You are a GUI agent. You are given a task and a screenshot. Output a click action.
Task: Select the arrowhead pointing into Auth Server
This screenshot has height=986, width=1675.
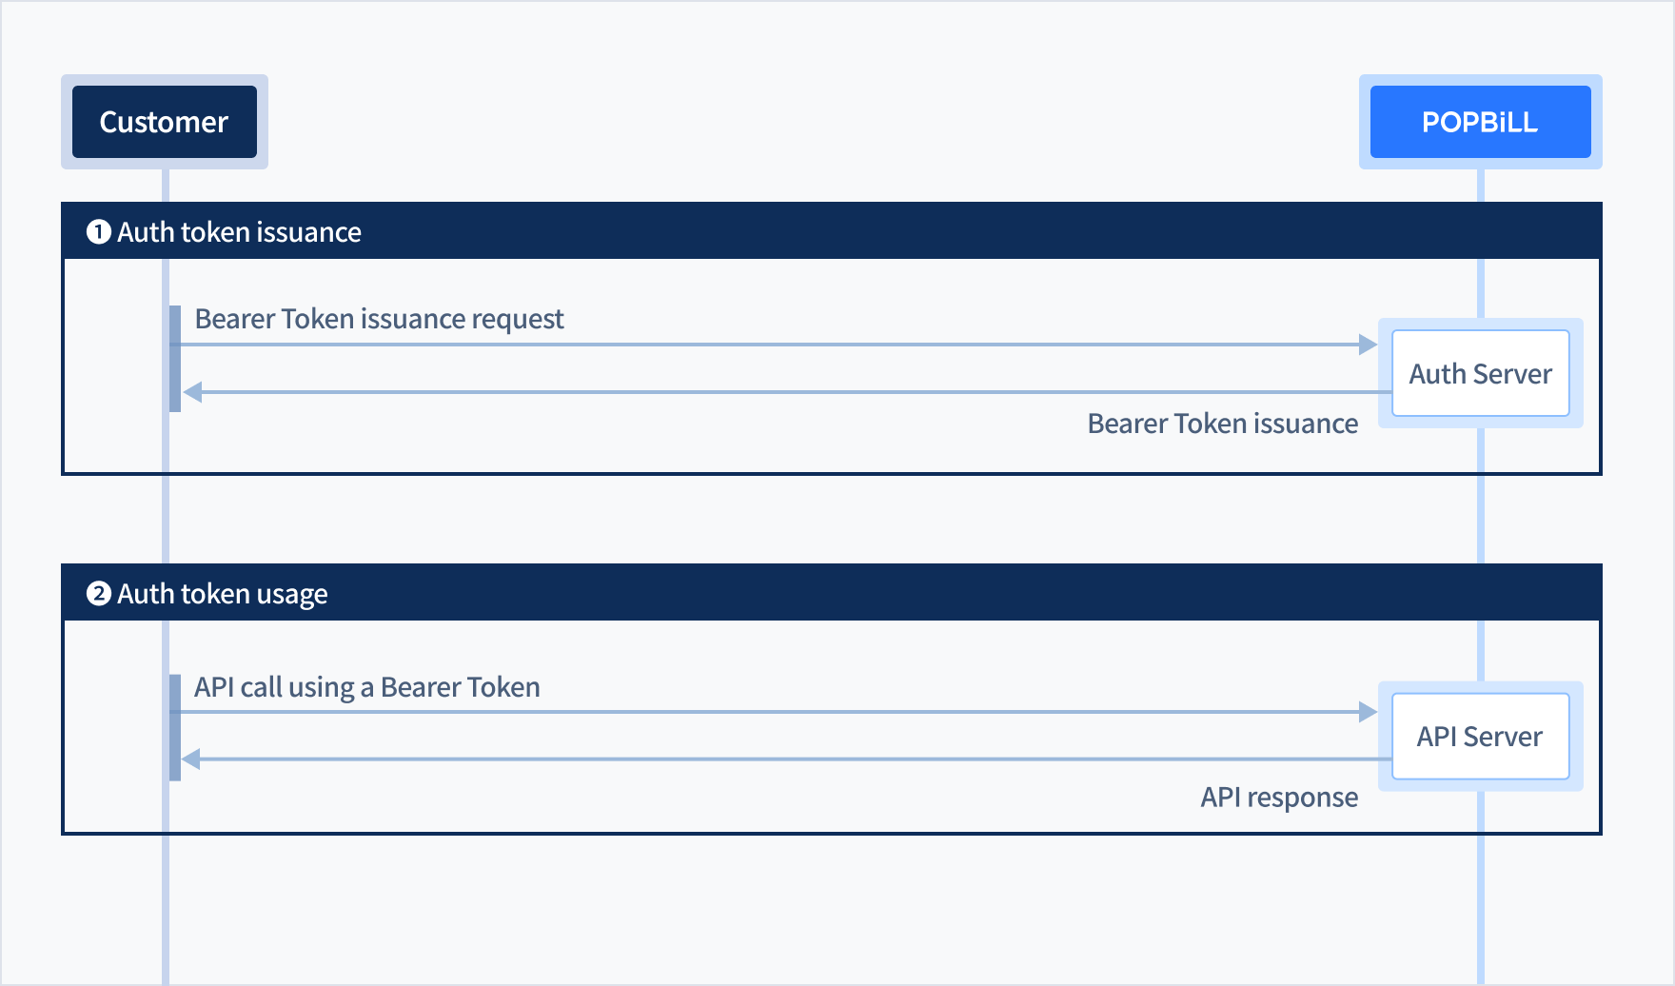point(1368,345)
